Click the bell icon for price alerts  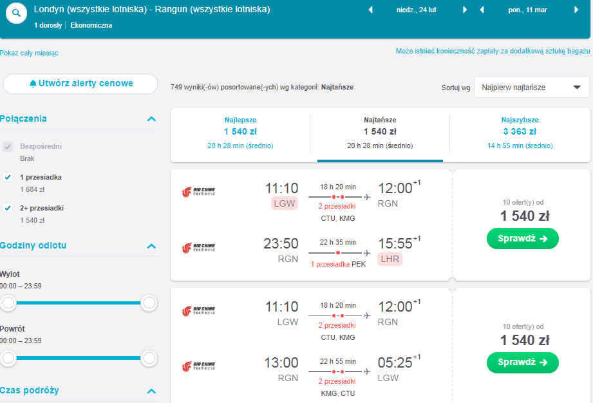point(33,84)
